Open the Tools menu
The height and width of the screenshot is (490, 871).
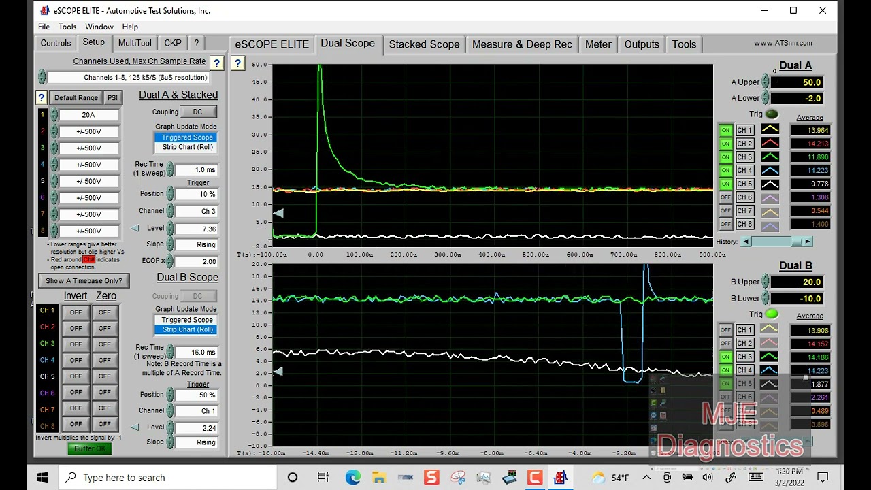[67, 27]
